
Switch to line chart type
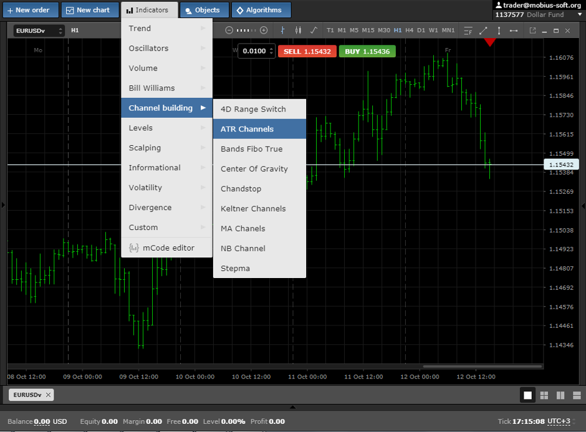tap(314, 31)
